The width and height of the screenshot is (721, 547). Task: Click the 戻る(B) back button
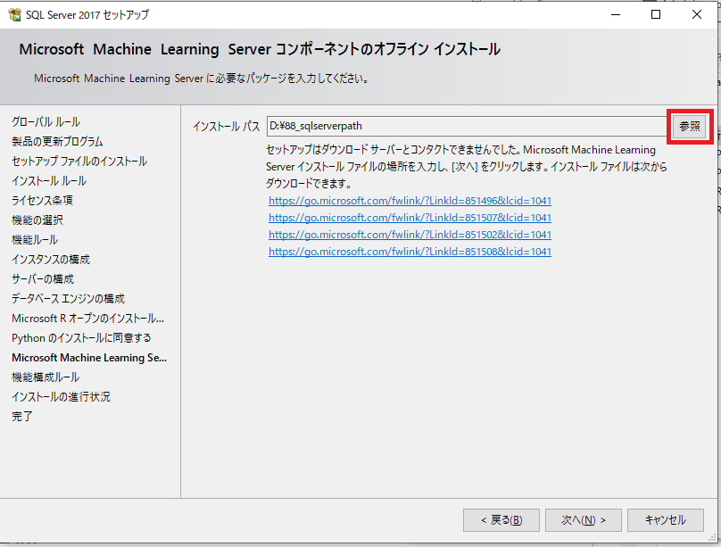pyautogui.click(x=501, y=520)
